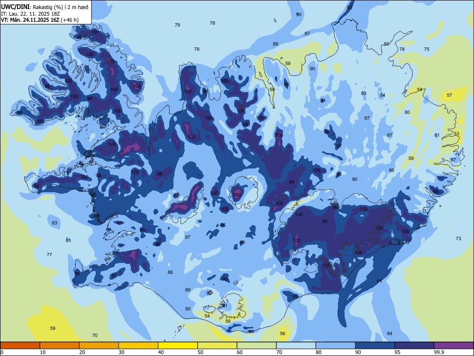
Task: Select the bright yellow 40–50 legend band
Action: coord(178,346)
